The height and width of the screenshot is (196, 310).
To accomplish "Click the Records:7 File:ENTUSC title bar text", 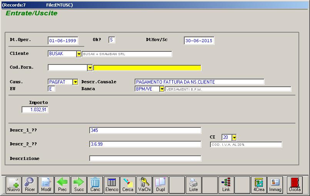I will tap(37, 5).
